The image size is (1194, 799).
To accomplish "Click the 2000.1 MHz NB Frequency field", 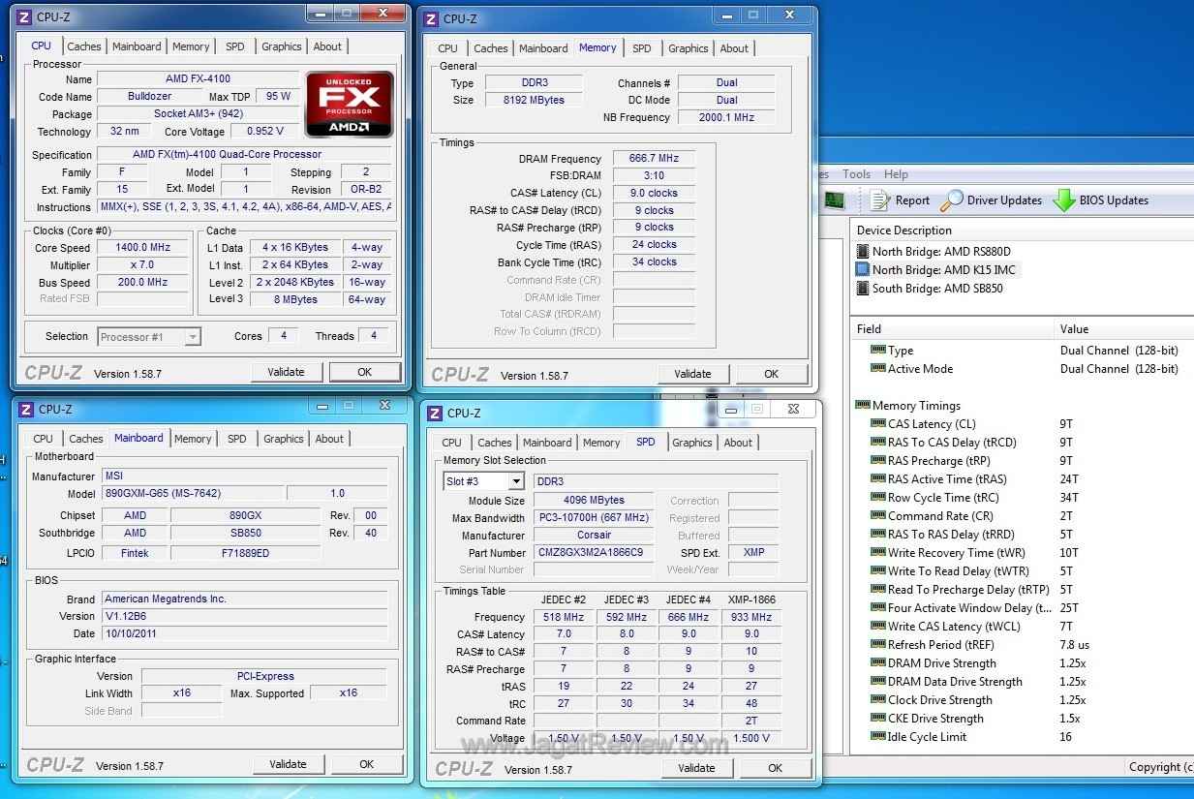I will point(726,117).
